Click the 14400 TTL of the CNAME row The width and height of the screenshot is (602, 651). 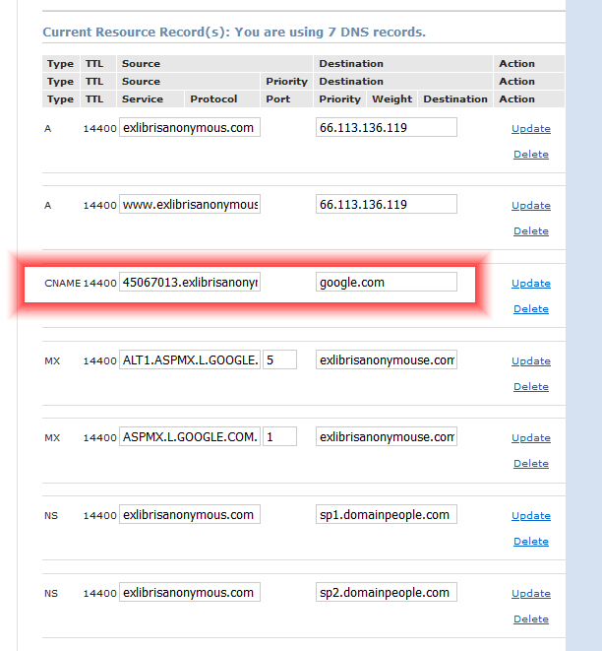click(x=100, y=284)
